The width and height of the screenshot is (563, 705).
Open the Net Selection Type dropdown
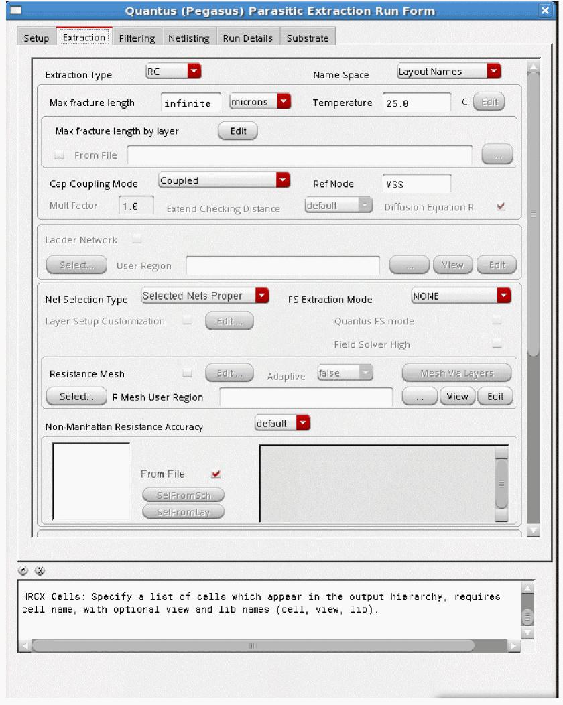[205, 296]
